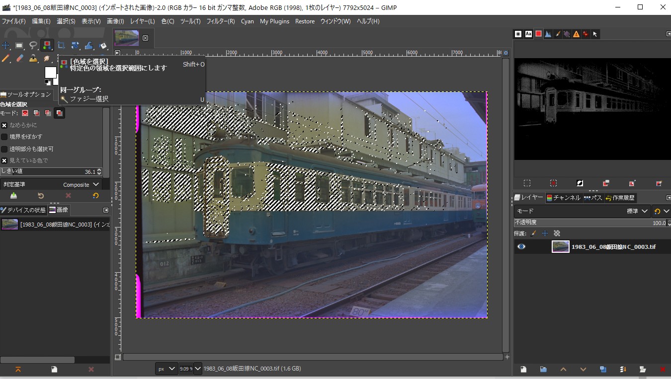Open the ツールオプション tab
671x379 pixels.
26,94
